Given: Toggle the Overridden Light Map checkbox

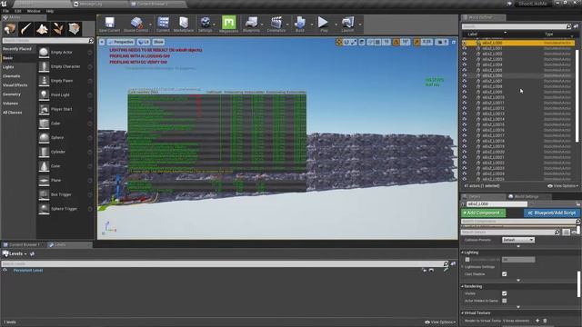Looking at the screenshot, I should click(x=467, y=260).
